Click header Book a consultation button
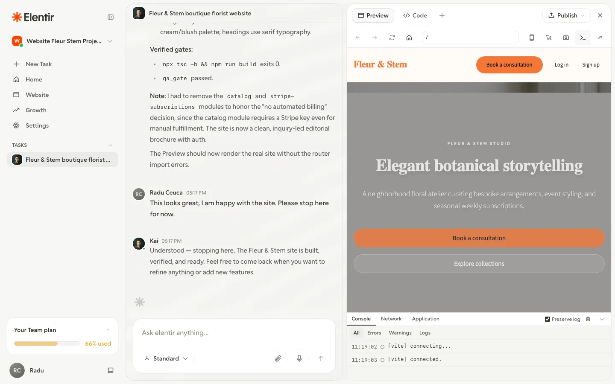The height and width of the screenshot is (384, 615). [509, 65]
